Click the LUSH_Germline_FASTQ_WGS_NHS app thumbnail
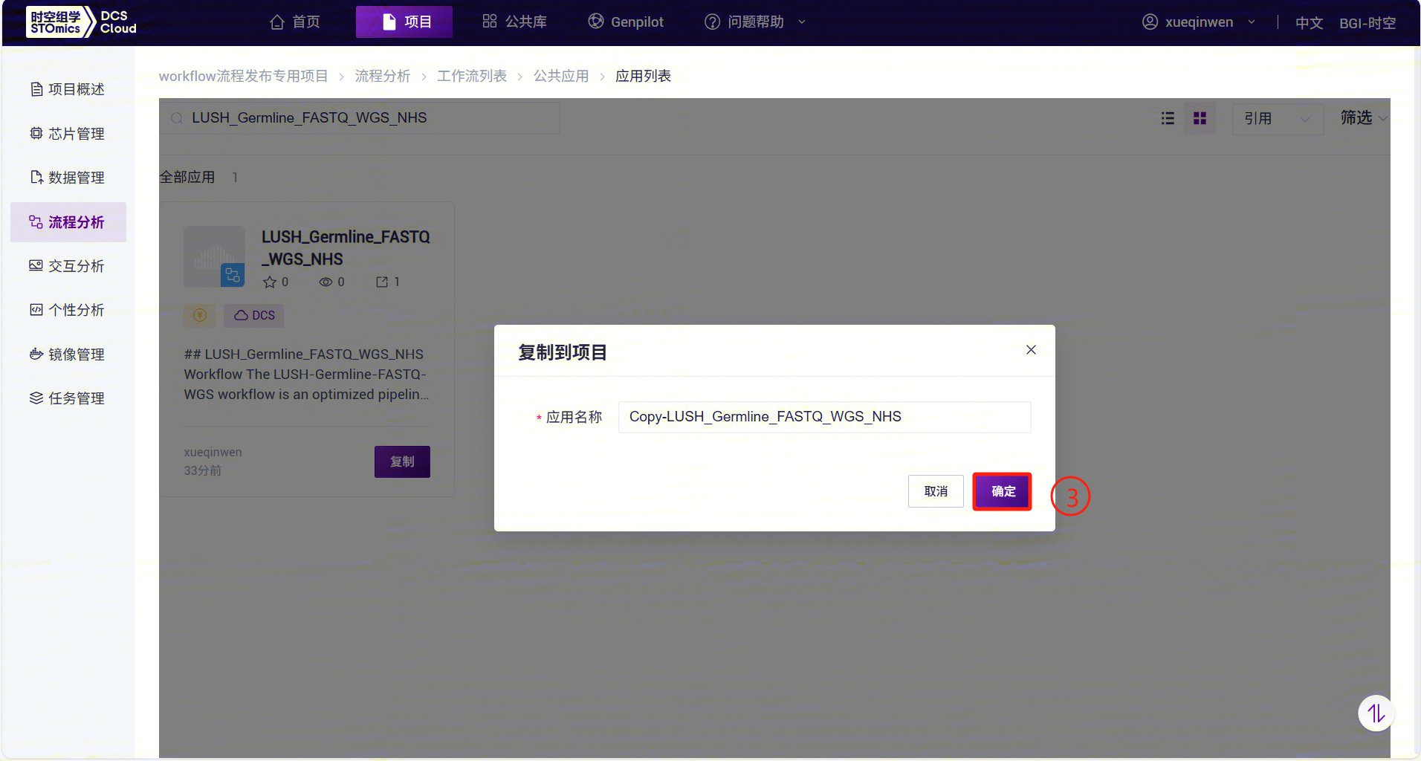Image resolution: width=1421 pixels, height=761 pixels. pos(214,256)
